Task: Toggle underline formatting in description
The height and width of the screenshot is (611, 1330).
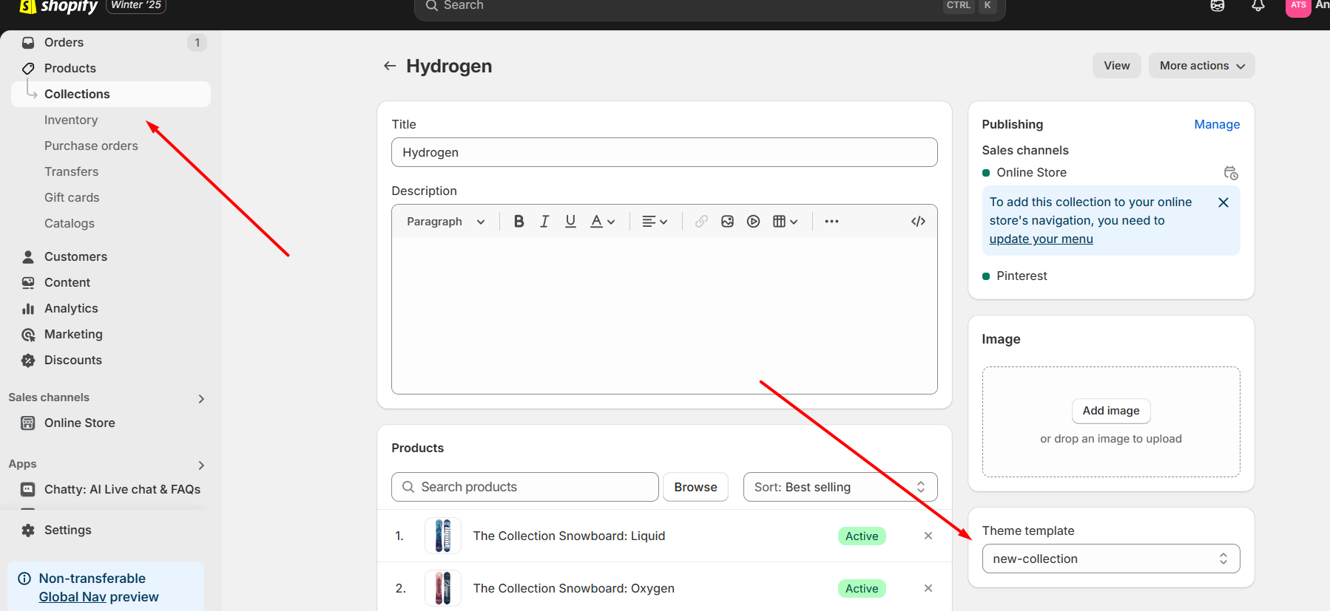Action: [x=570, y=221]
